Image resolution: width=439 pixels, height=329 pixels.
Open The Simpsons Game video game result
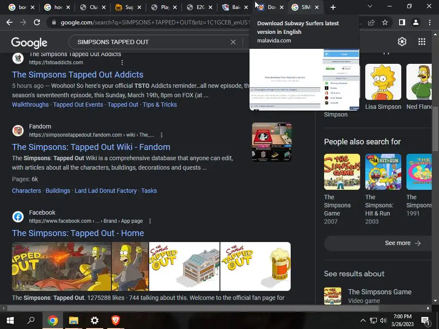pyautogui.click(x=378, y=296)
